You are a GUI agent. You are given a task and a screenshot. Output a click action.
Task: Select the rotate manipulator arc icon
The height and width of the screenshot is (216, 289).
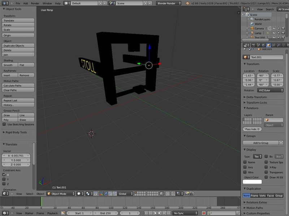pos(110,194)
